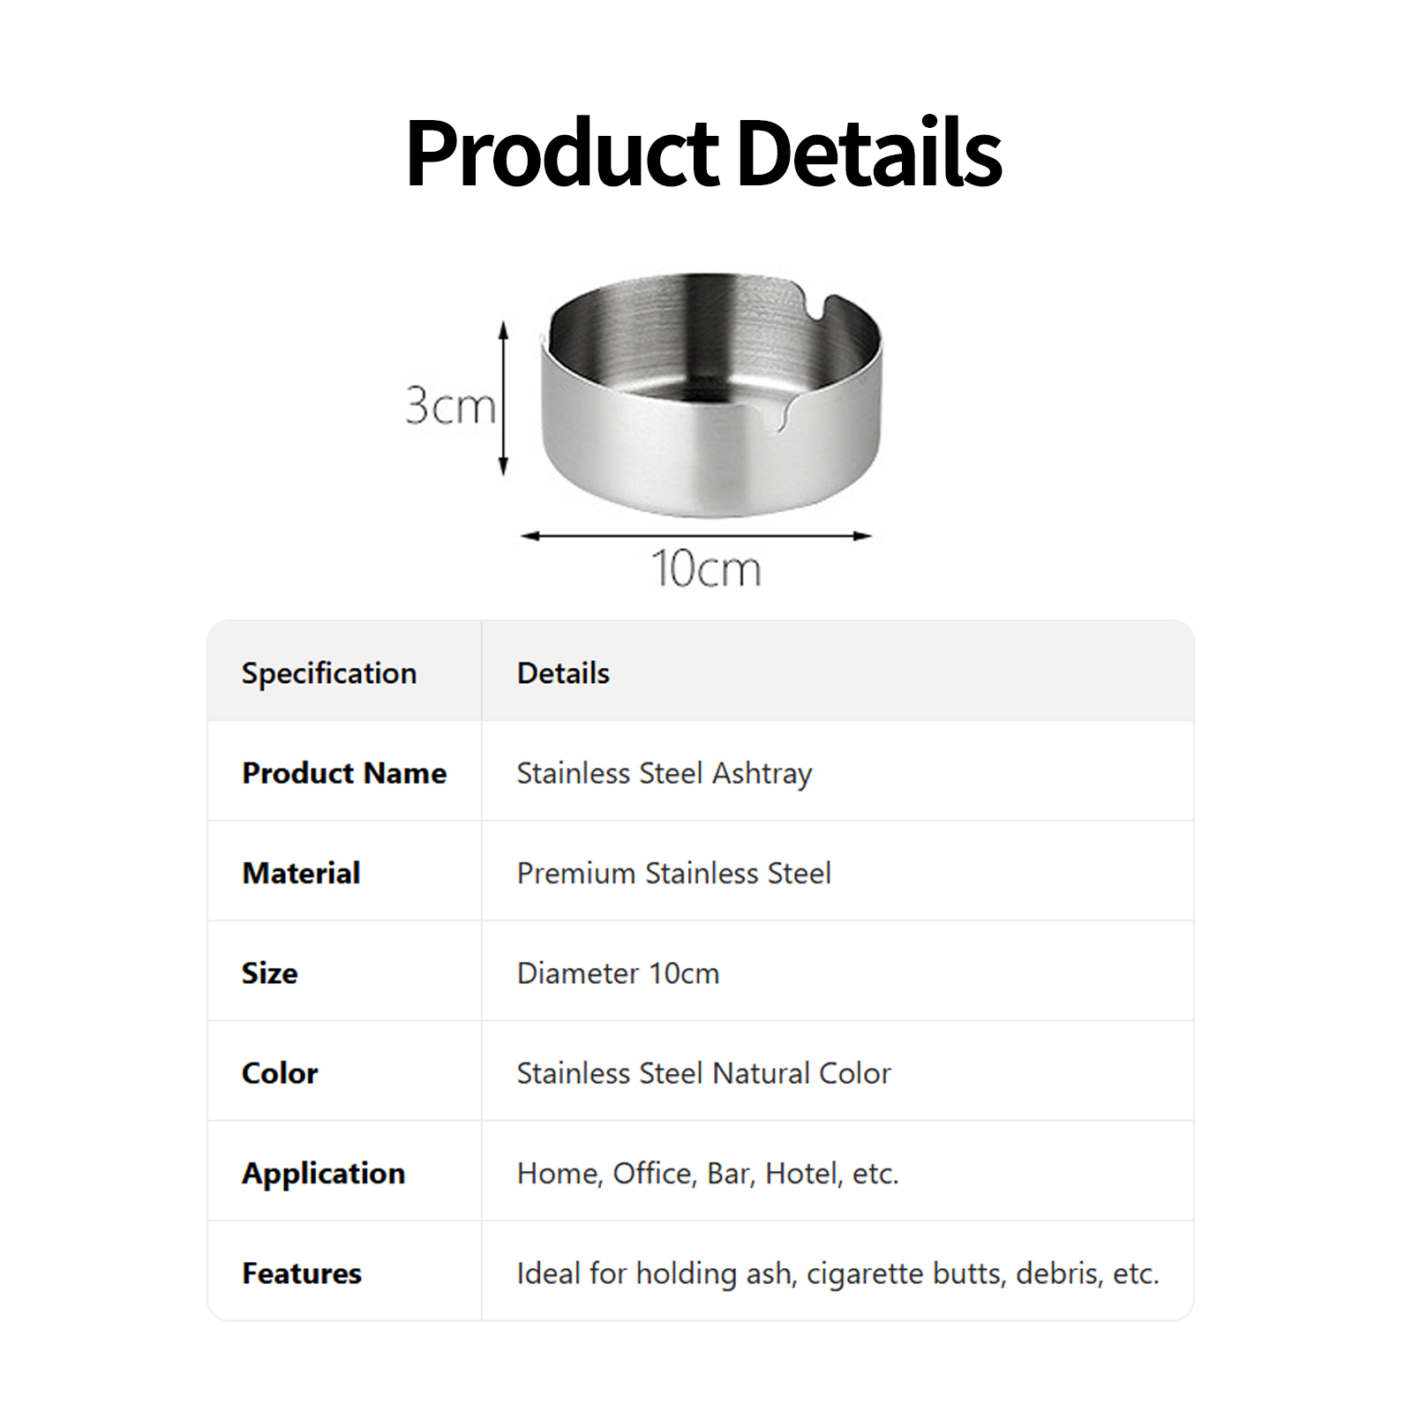
Task: Select the Details column header
Action: pos(563,673)
